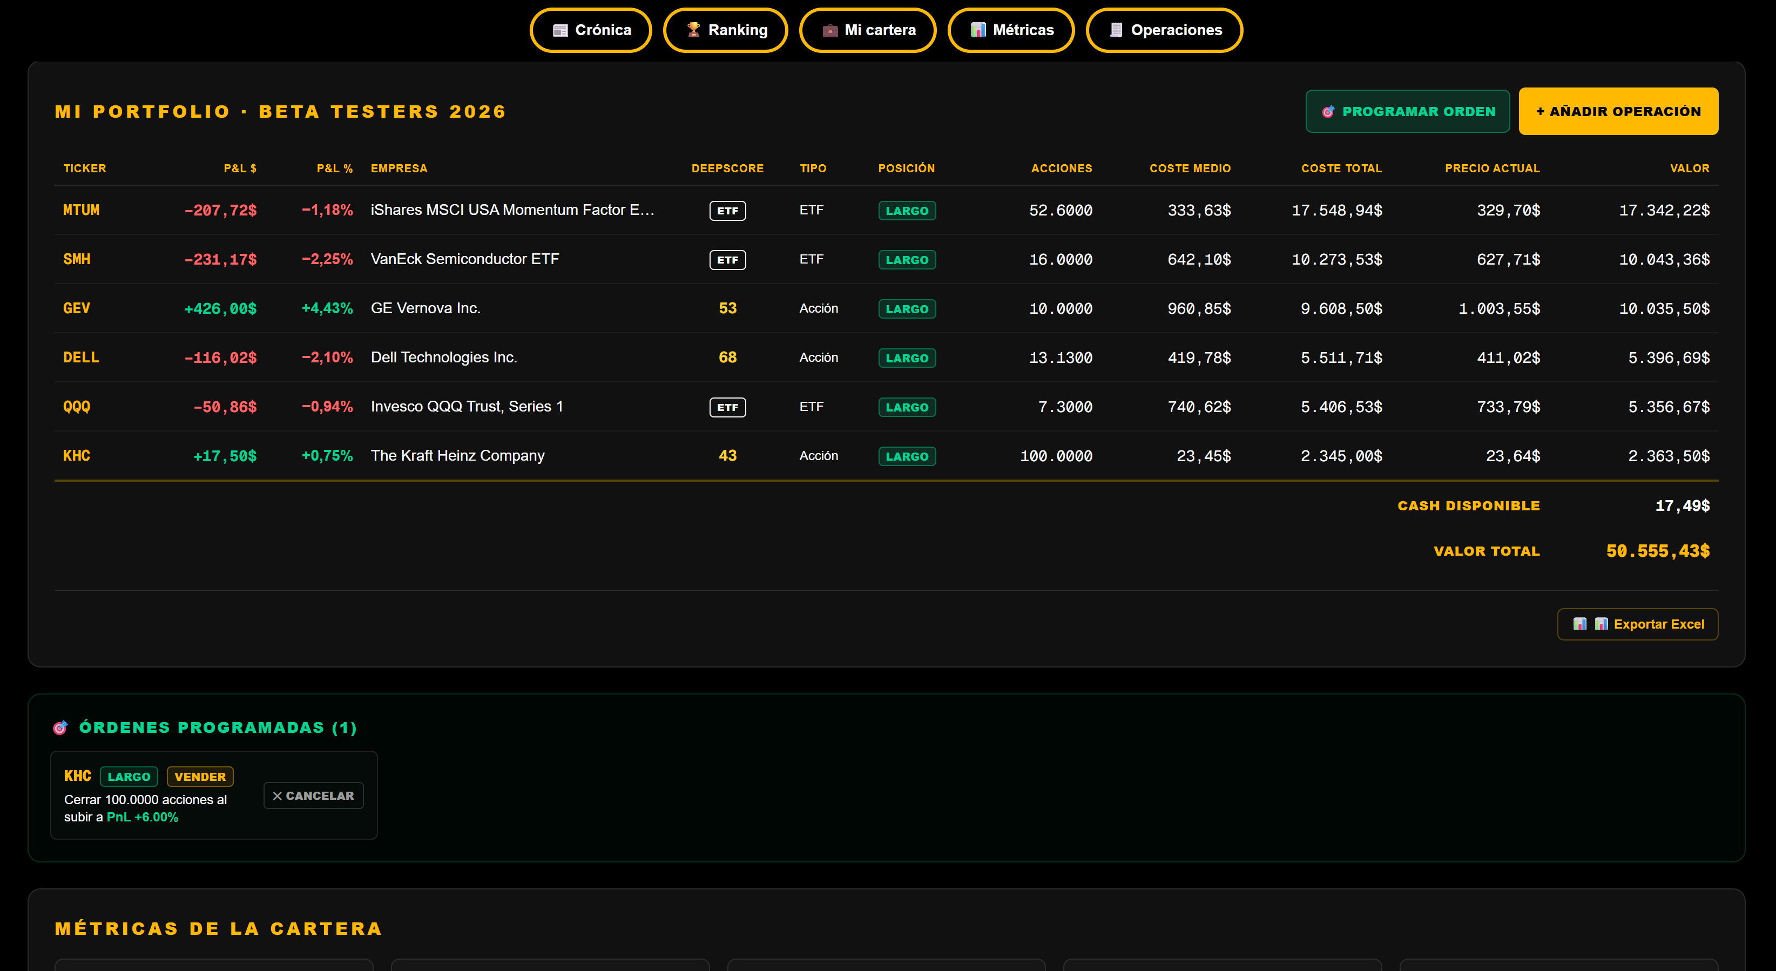The image size is (1776, 971).
Task: Open the Mi cartera tab
Action: [x=868, y=30]
